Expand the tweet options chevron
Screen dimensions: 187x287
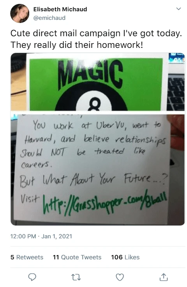pos(178,9)
